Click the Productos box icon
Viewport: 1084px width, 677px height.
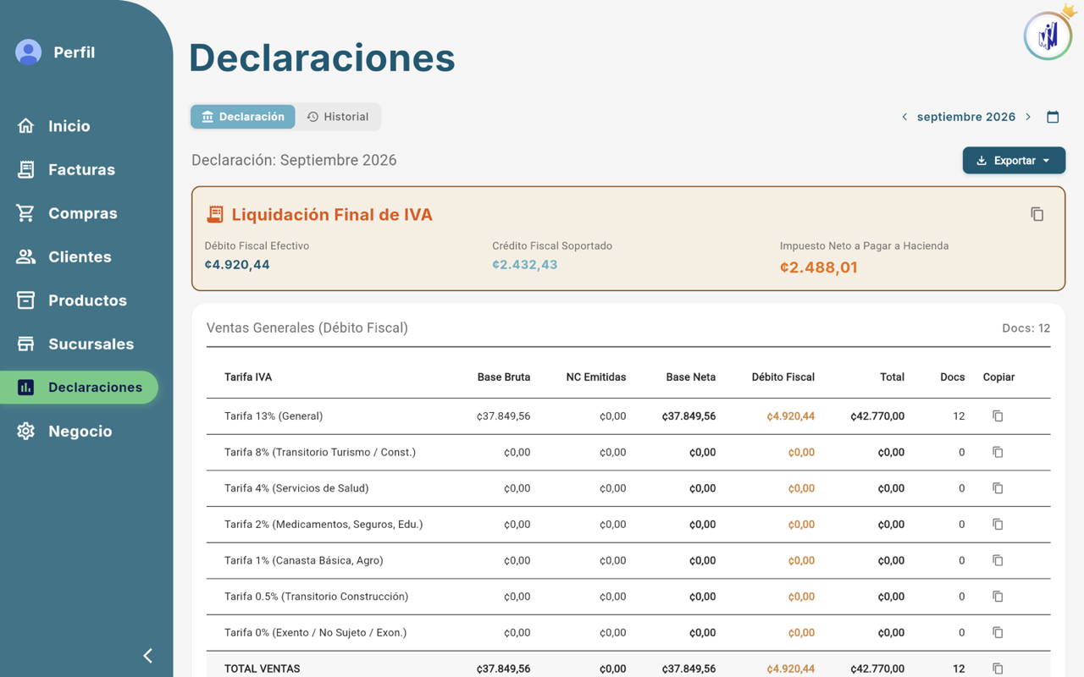26,300
